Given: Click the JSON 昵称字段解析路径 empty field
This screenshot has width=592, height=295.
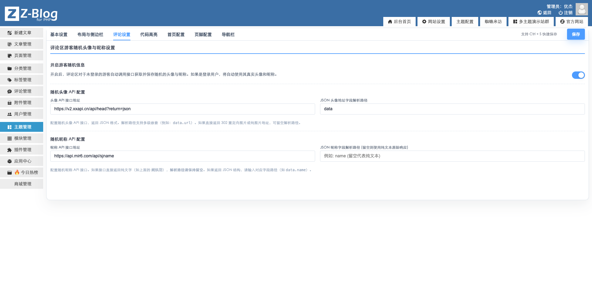Looking at the screenshot, I should [452, 156].
